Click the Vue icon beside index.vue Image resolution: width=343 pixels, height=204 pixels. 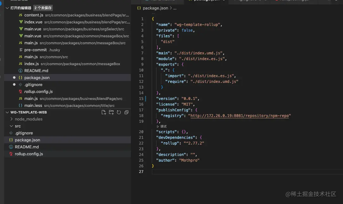point(21,22)
